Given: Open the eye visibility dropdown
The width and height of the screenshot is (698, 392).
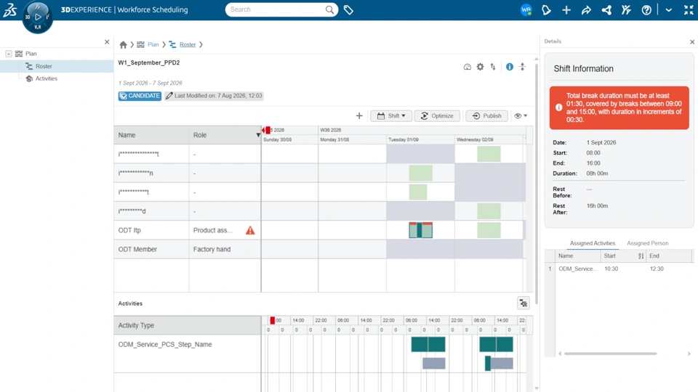Looking at the screenshot, I should [521, 116].
